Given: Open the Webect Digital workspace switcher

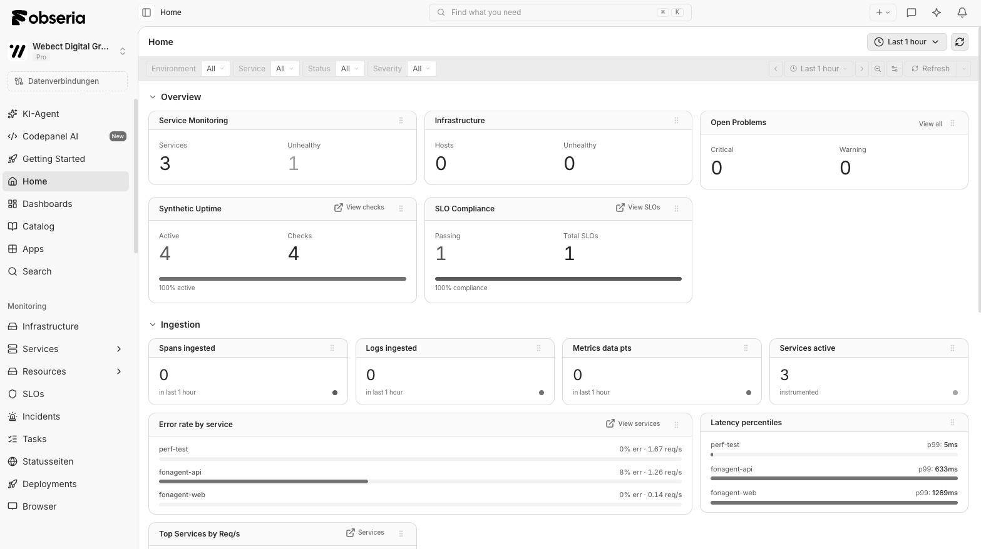Looking at the screenshot, I should 68,51.
